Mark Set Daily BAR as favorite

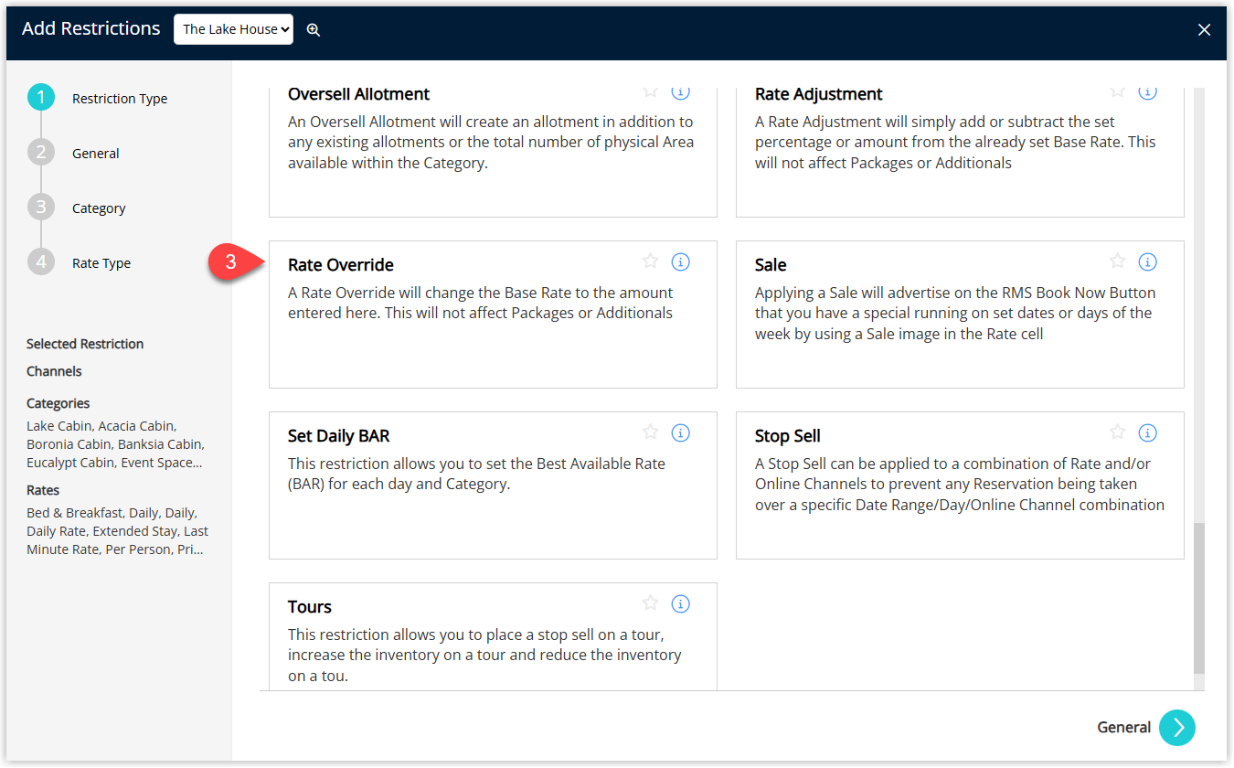pyautogui.click(x=651, y=432)
